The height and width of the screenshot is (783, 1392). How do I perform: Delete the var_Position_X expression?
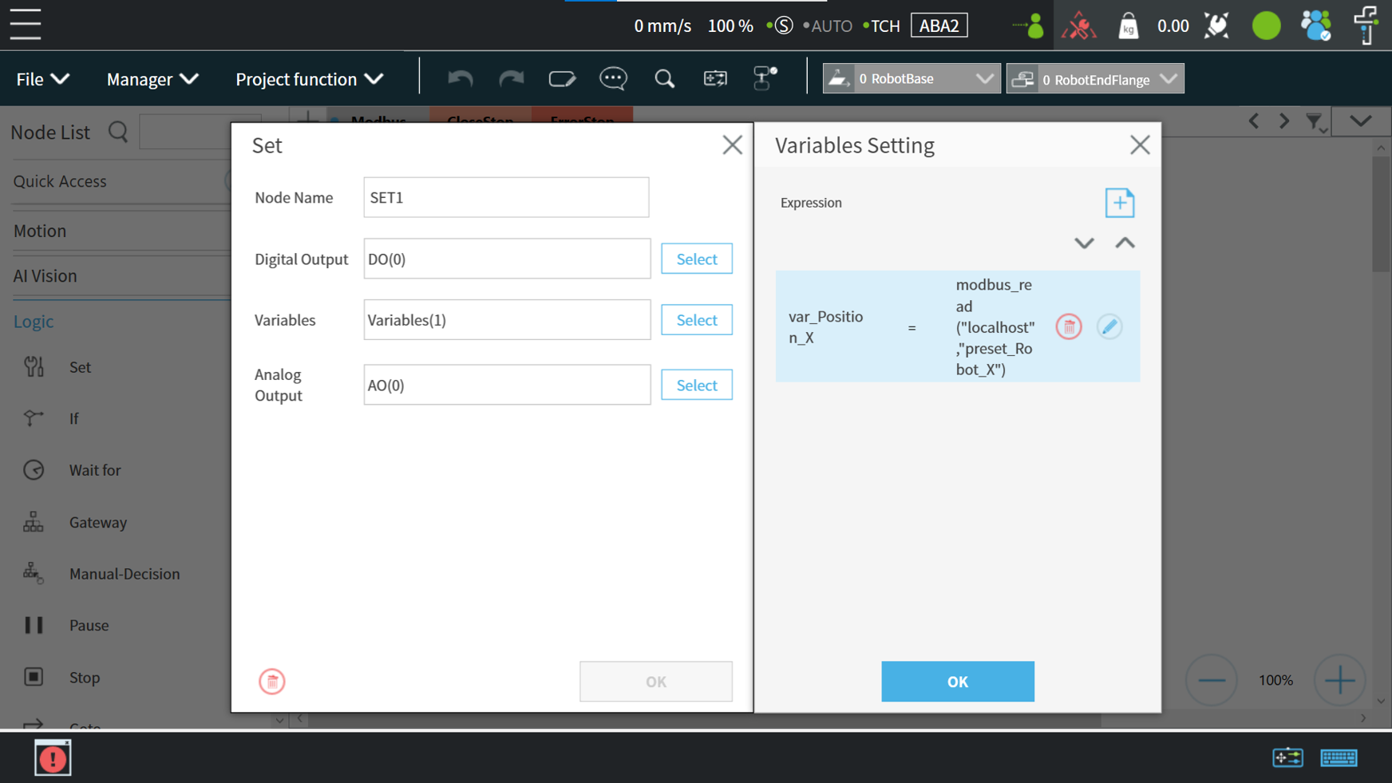[x=1068, y=326]
